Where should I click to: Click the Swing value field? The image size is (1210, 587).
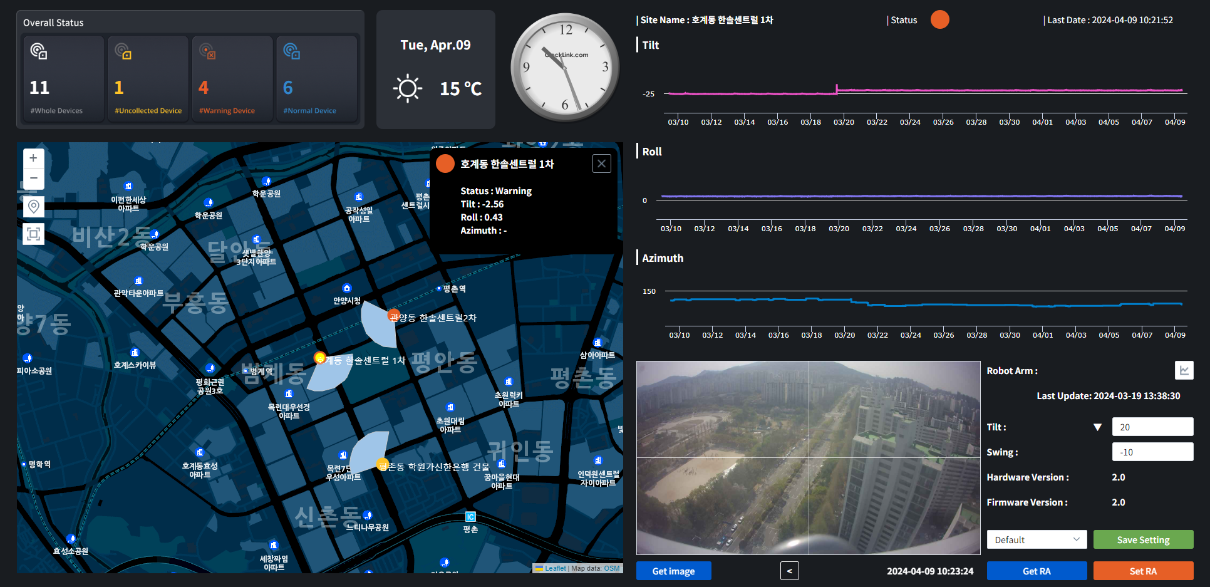[x=1152, y=452]
